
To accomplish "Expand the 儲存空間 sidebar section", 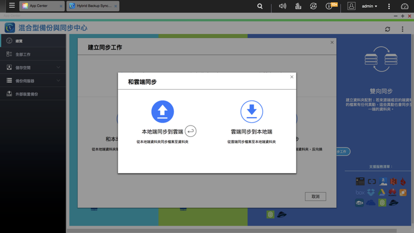I will click(33, 68).
